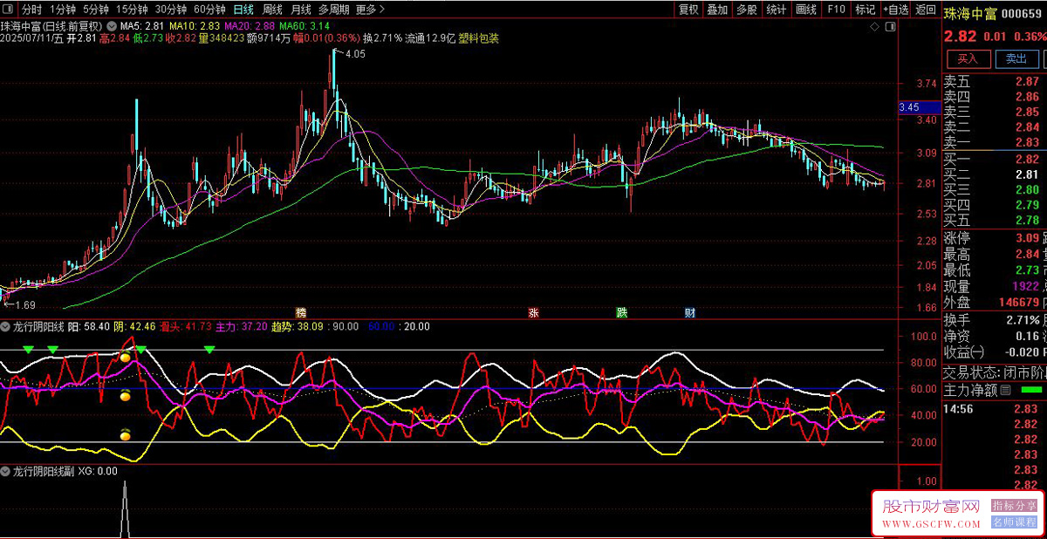This screenshot has width=1047, height=539.
Task: Click the 卖五 price 2.87 row
Action: (995, 81)
